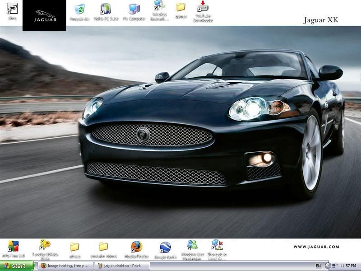The height and width of the screenshot is (271, 361).
Task: Open Google Earth shortcut
Action: (165, 248)
